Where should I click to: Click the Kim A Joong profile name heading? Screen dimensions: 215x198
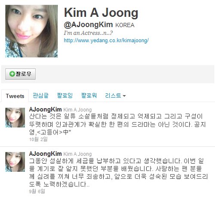101,13
